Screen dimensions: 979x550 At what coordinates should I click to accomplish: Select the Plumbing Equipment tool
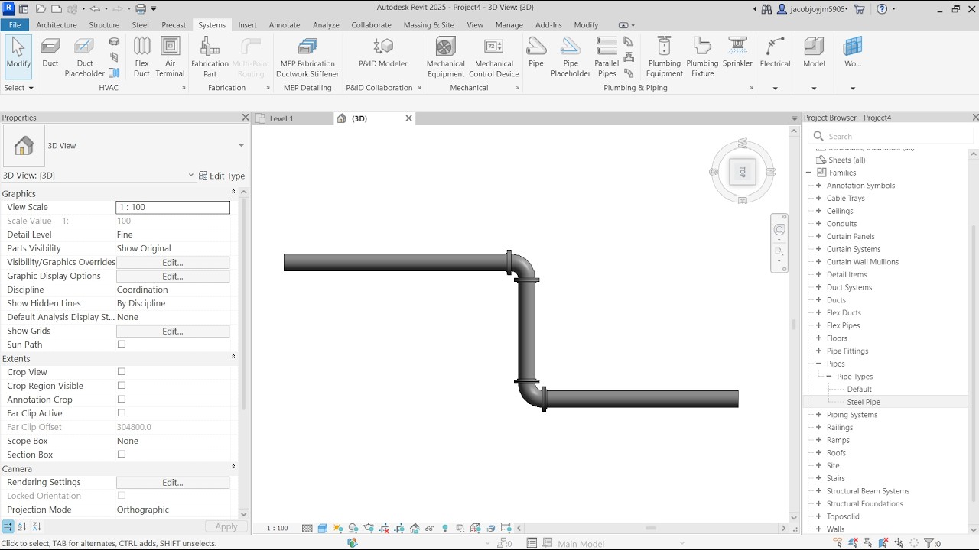(664, 57)
